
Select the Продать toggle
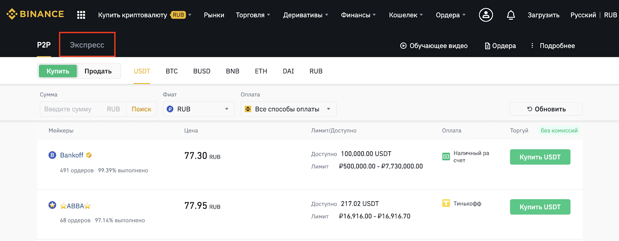[x=98, y=71]
